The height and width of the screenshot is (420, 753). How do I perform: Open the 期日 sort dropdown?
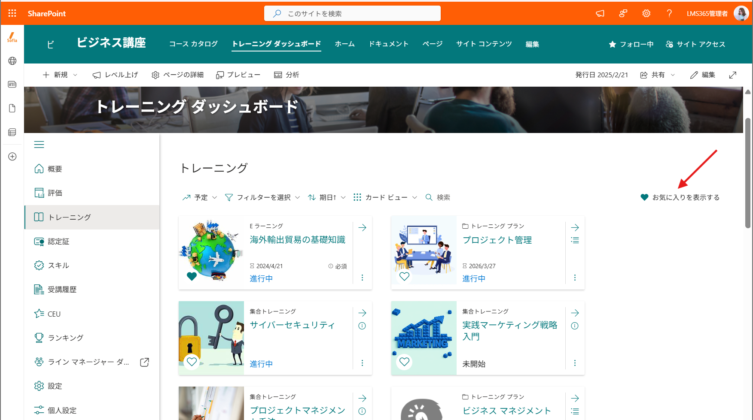[327, 197]
